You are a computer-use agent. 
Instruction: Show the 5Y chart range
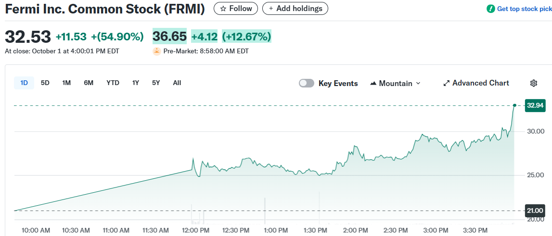156,83
